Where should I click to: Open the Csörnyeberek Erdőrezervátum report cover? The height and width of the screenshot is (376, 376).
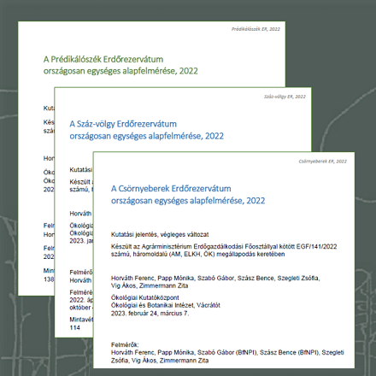click(x=224, y=260)
